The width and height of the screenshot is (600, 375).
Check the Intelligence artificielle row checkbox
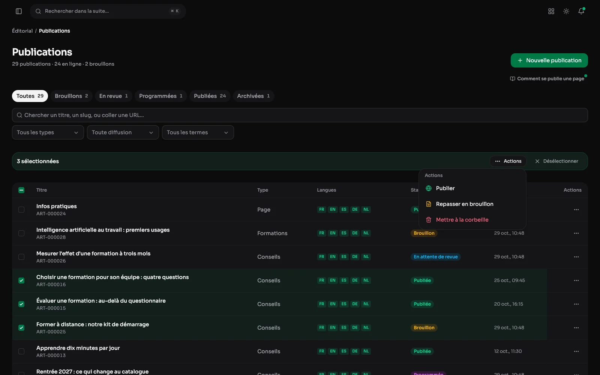21,233
